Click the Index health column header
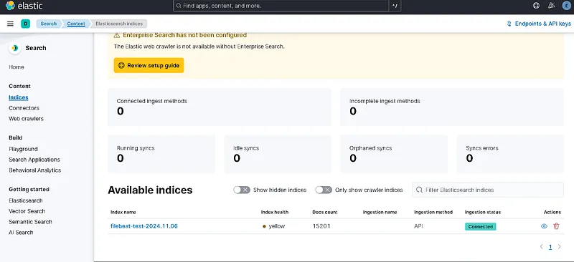 [x=275, y=213]
